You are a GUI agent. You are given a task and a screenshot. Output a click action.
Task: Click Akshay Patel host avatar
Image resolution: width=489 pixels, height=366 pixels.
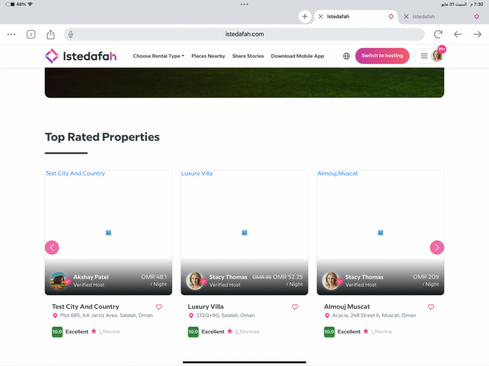59,280
